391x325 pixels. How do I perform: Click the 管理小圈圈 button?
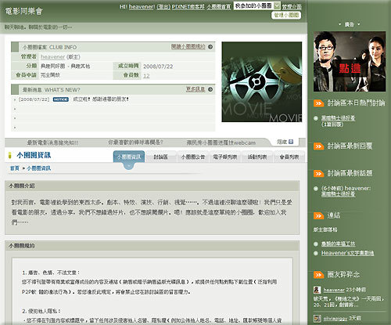(x=286, y=15)
